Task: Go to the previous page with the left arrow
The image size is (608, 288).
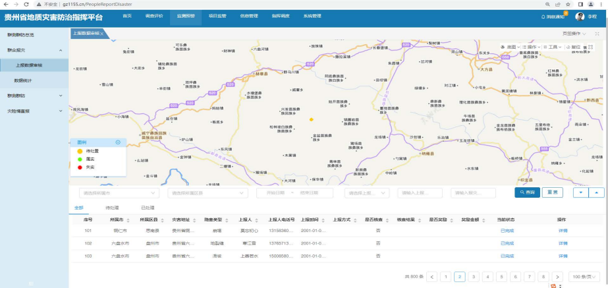Action: [x=431, y=277]
